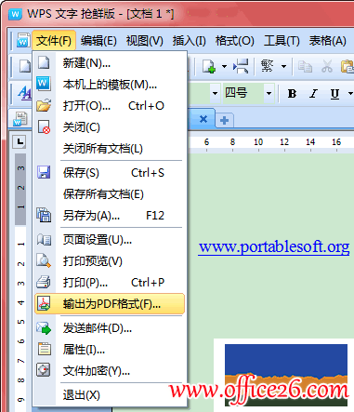Viewport: 354px width, 412px height.
Task: Click the L tab-stop selector on ruler
Action: coord(20,142)
